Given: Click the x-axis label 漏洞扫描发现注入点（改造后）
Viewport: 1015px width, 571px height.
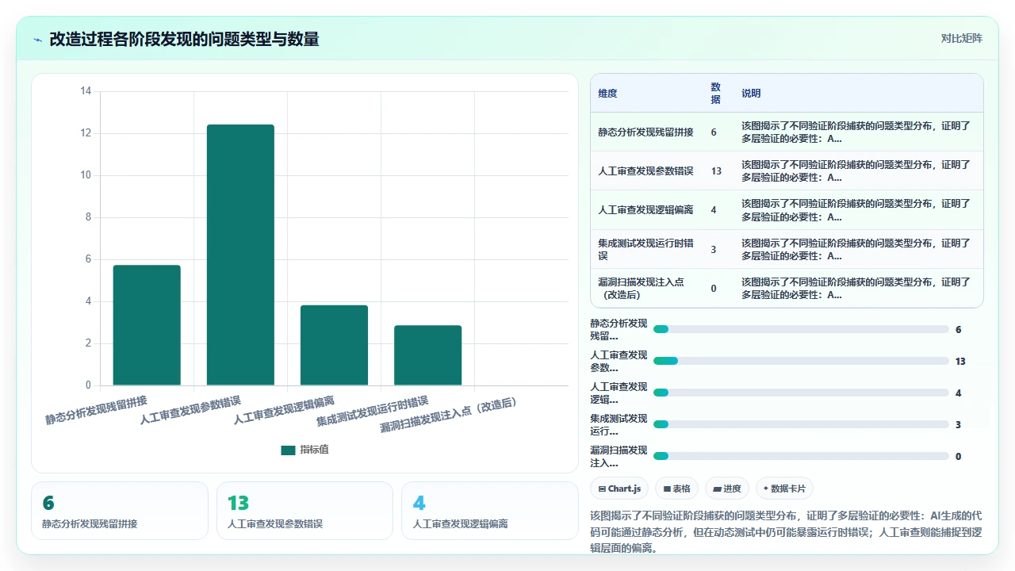Looking at the screenshot, I should (x=449, y=415).
